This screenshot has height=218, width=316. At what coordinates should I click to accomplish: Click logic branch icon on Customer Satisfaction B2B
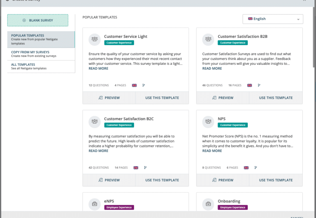[259, 85]
